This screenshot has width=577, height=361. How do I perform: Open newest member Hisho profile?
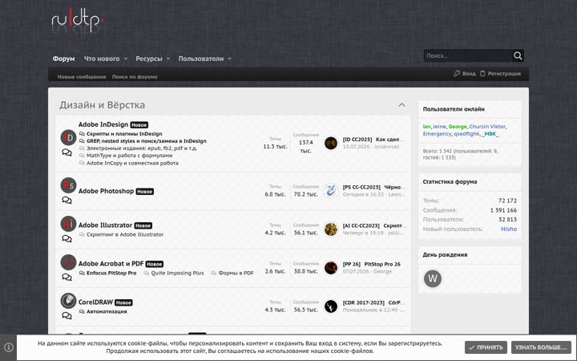point(509,229)
